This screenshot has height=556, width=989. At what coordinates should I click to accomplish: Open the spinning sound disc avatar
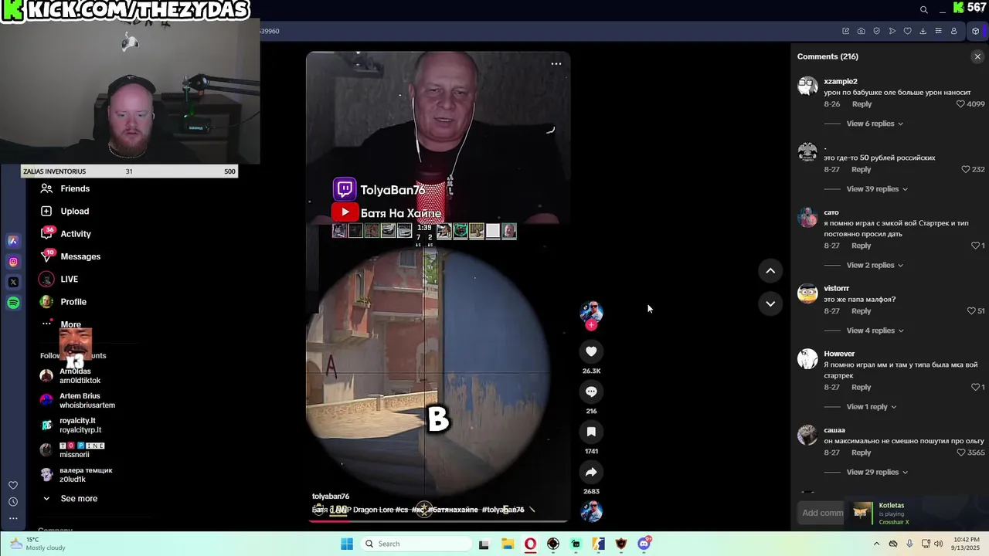591,511
